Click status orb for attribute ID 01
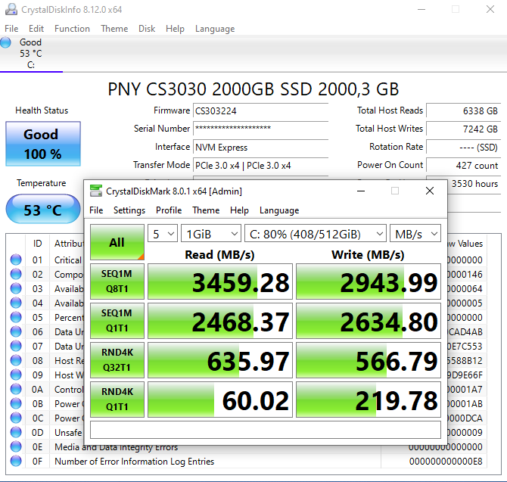This screenshot has height=482, width=507. point(16,260)
